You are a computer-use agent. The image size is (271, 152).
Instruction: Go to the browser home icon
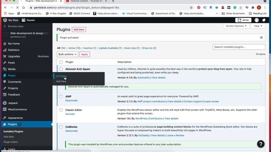(24, 8)
